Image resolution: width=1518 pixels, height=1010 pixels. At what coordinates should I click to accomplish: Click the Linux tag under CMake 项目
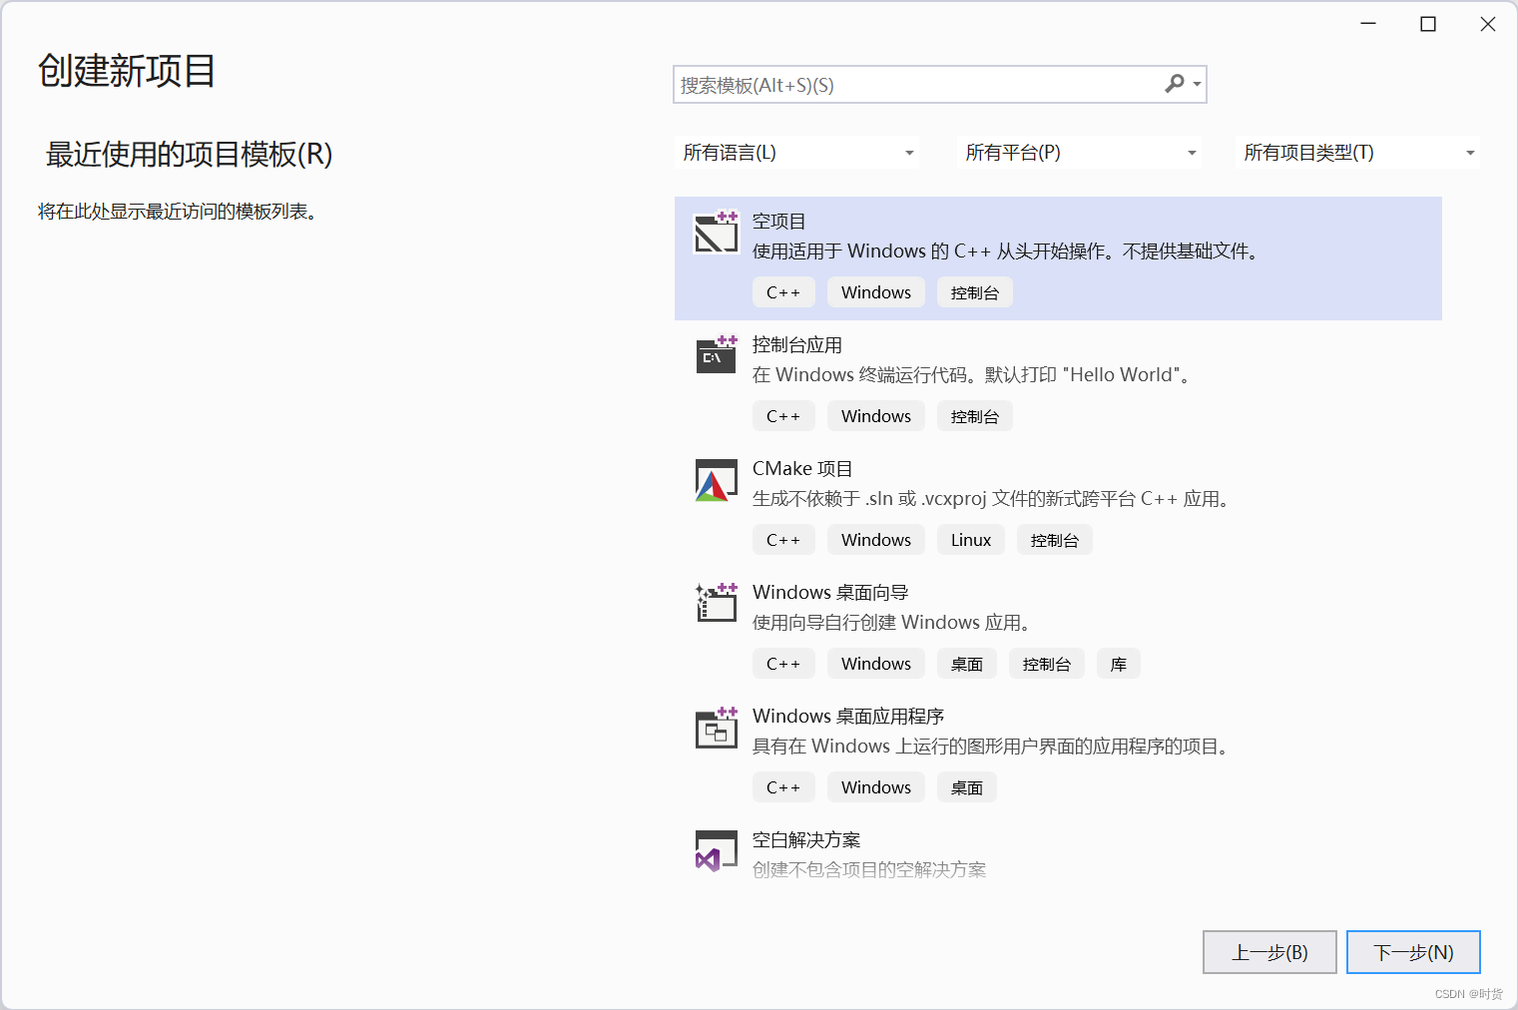(971, 540)
